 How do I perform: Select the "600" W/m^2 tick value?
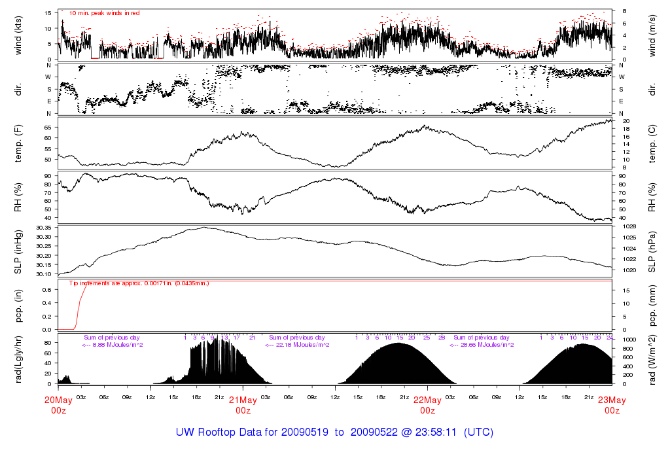click(628, 358)
